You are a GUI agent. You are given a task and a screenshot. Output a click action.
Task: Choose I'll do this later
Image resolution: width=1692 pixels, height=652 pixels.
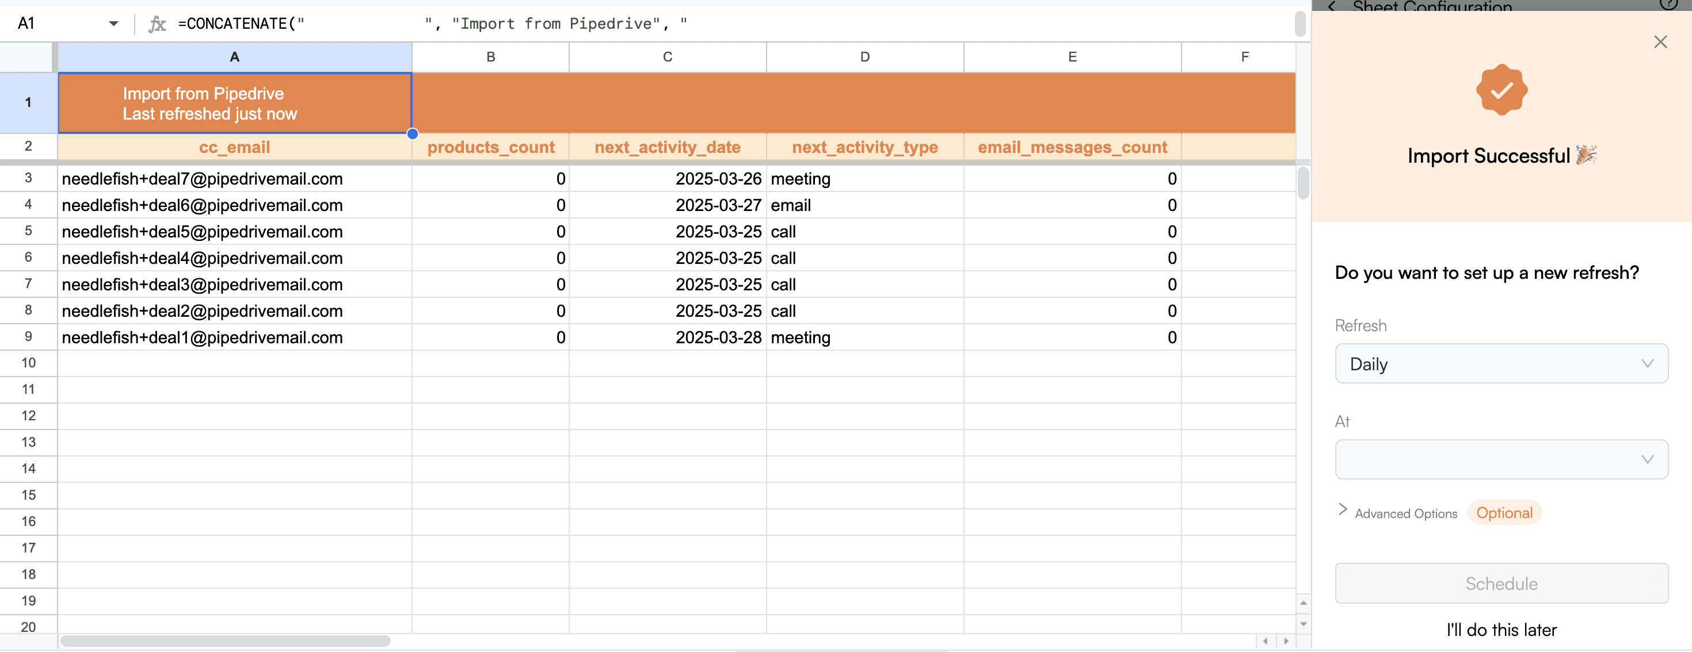pos(1501,630)
